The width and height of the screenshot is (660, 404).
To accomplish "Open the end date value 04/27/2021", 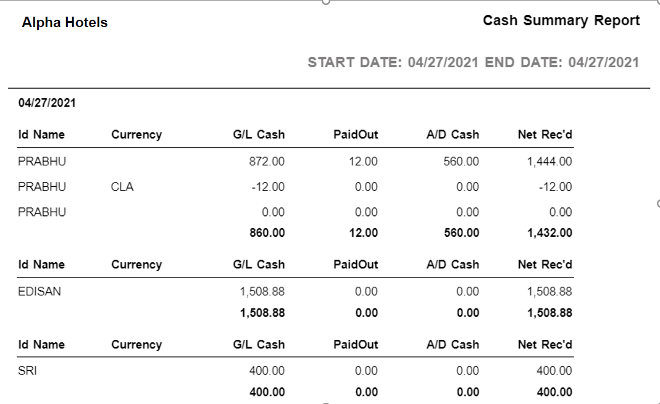I will [602, 62].
